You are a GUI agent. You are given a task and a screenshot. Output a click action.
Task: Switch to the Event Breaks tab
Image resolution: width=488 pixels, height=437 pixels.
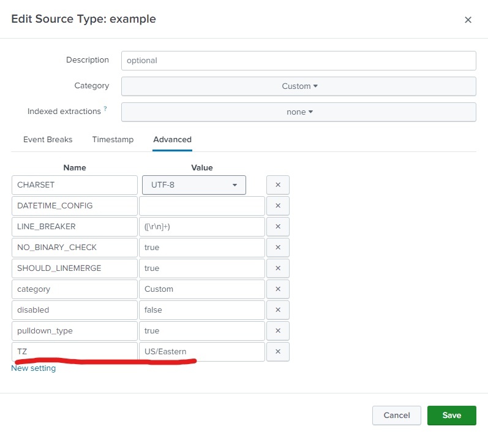click(x=48, y=140)
